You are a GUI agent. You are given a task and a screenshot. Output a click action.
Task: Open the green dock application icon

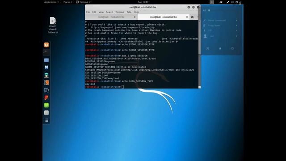point(46,105)
